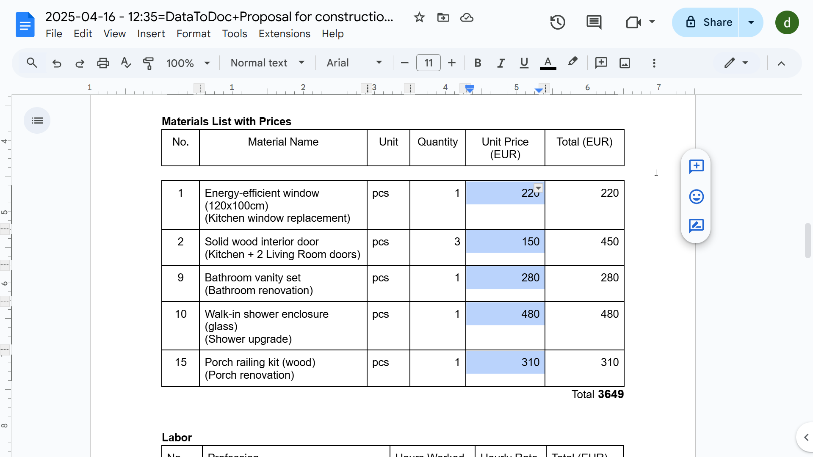Decrease font size with minus
Viewport: 813px width, 457px height.
(404, 63)
